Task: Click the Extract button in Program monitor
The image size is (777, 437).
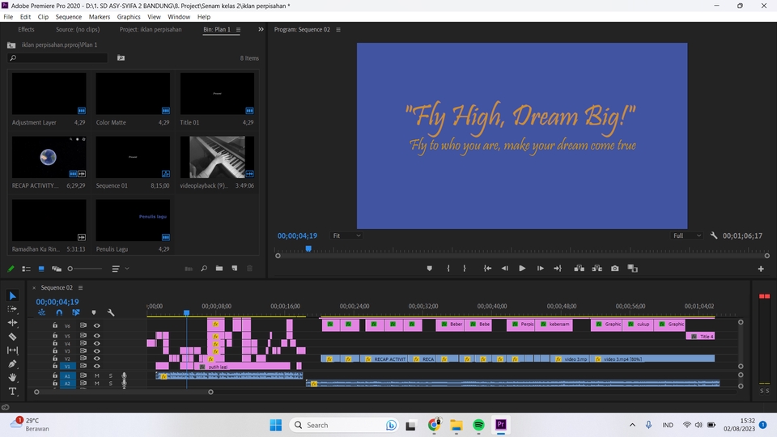Action: [597, 268]
